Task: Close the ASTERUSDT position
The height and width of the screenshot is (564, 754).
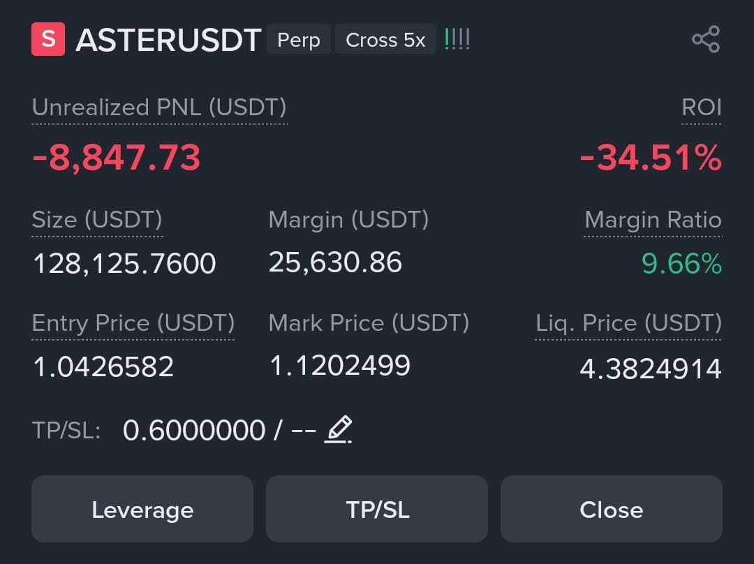Action: point(611,509)
